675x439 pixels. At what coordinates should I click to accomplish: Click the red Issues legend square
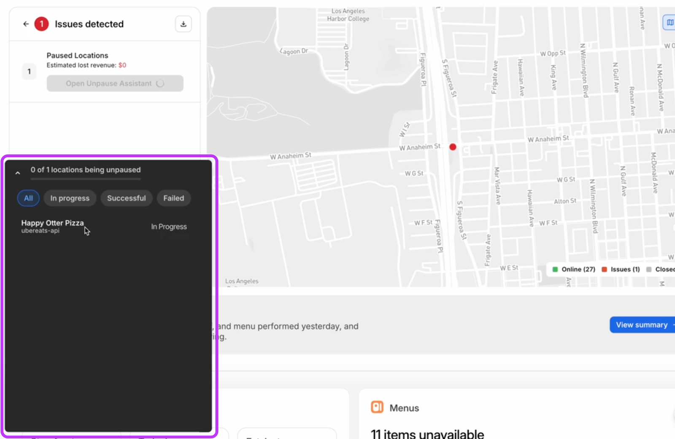[x=604, y=269]
